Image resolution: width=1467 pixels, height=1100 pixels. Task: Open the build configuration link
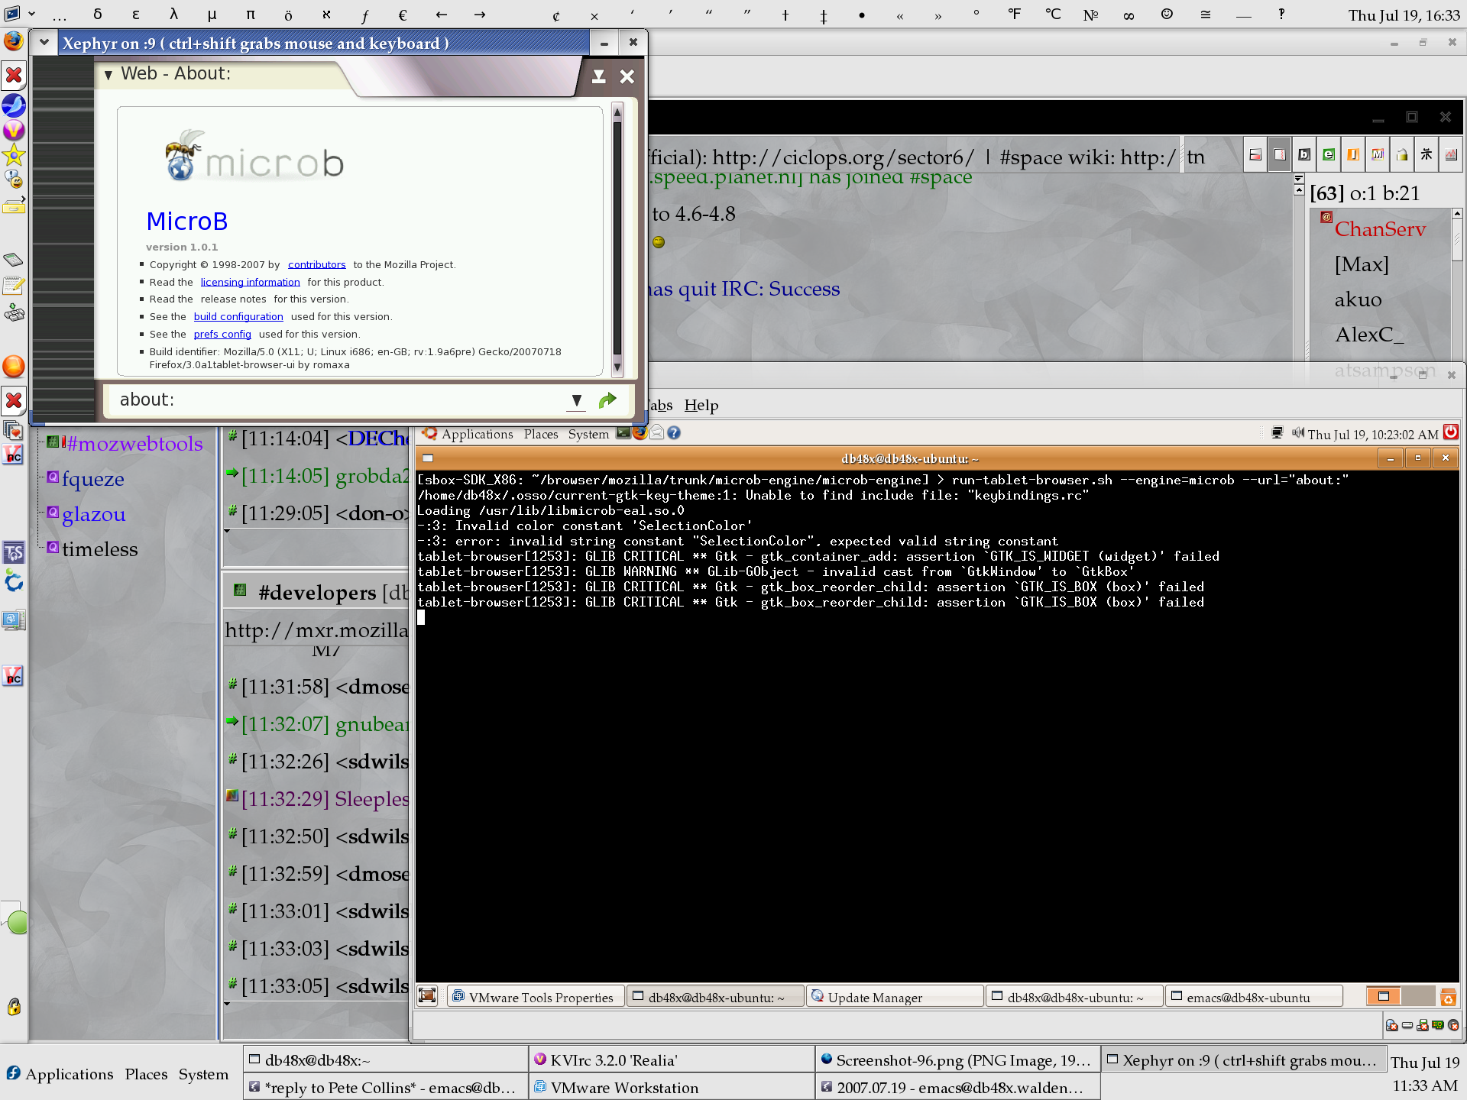pos(238,316)
